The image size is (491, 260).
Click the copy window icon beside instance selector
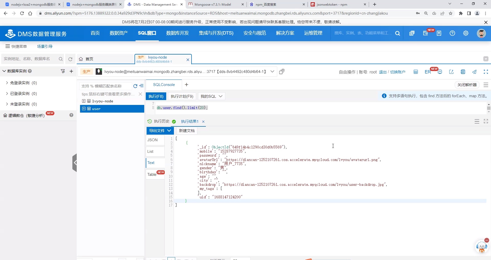(282, 72)
